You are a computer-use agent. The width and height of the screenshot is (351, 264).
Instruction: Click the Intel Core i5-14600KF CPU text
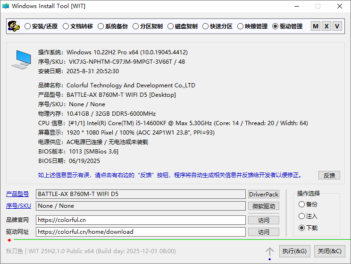point(188,123)
